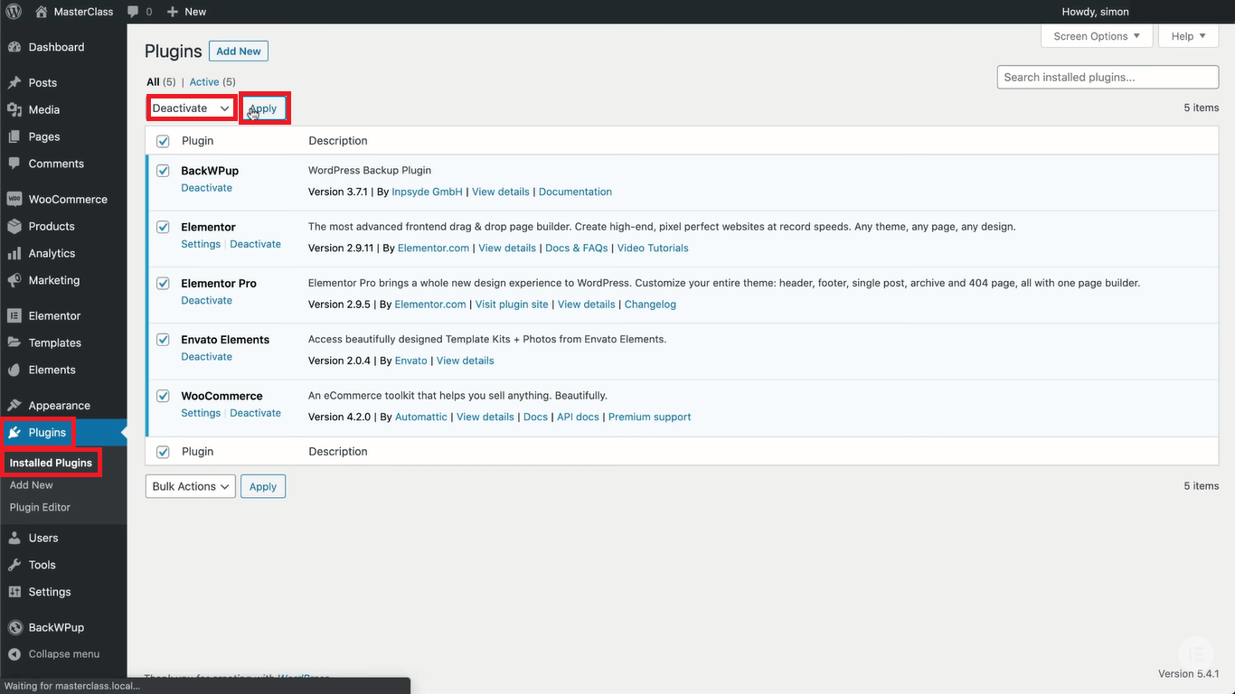Open the Elementor icon in the sidebar
This screenshot has height=694, width=1235.
coord(14,315)
